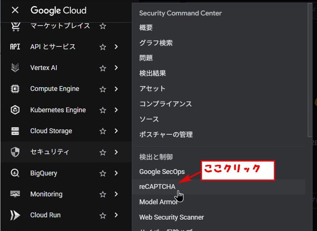This screenshot has width=317, height=231.
Task: Expand the Kubernetes Engine submenu chevron
Action: point(116,110)
